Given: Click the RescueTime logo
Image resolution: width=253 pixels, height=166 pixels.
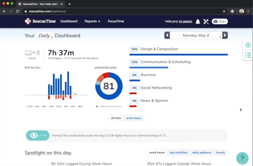Looking at the screenshot, I should pyautogui.click(x=40, y=21).
